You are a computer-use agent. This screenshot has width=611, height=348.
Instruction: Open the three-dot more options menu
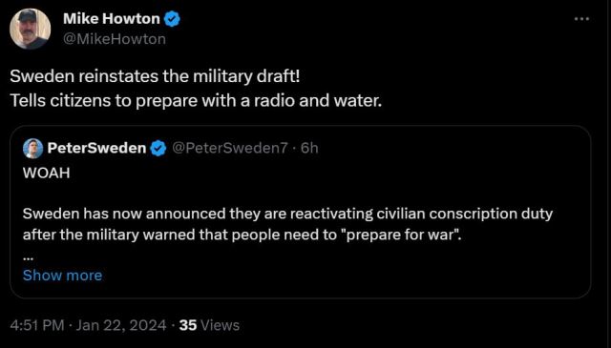coord(581,19)
